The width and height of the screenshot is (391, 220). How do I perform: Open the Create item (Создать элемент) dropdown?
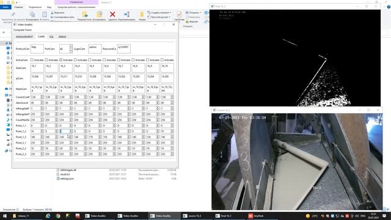point(159,12)
